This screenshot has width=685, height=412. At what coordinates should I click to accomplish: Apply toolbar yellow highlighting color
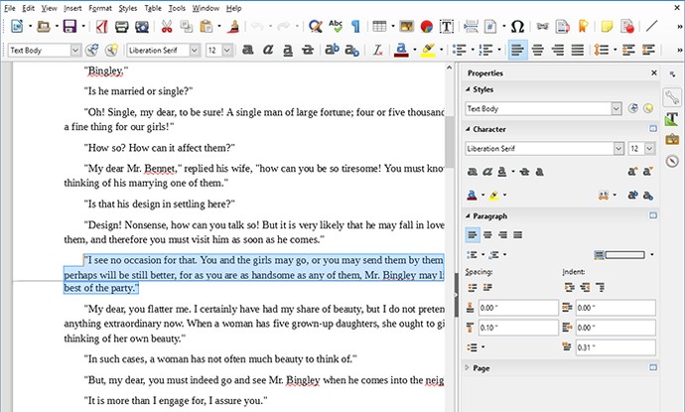pos(428,51)
